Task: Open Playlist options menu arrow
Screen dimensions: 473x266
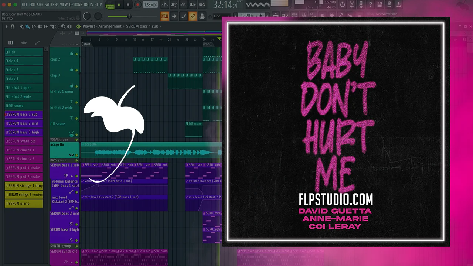Action: coord(7,27)
